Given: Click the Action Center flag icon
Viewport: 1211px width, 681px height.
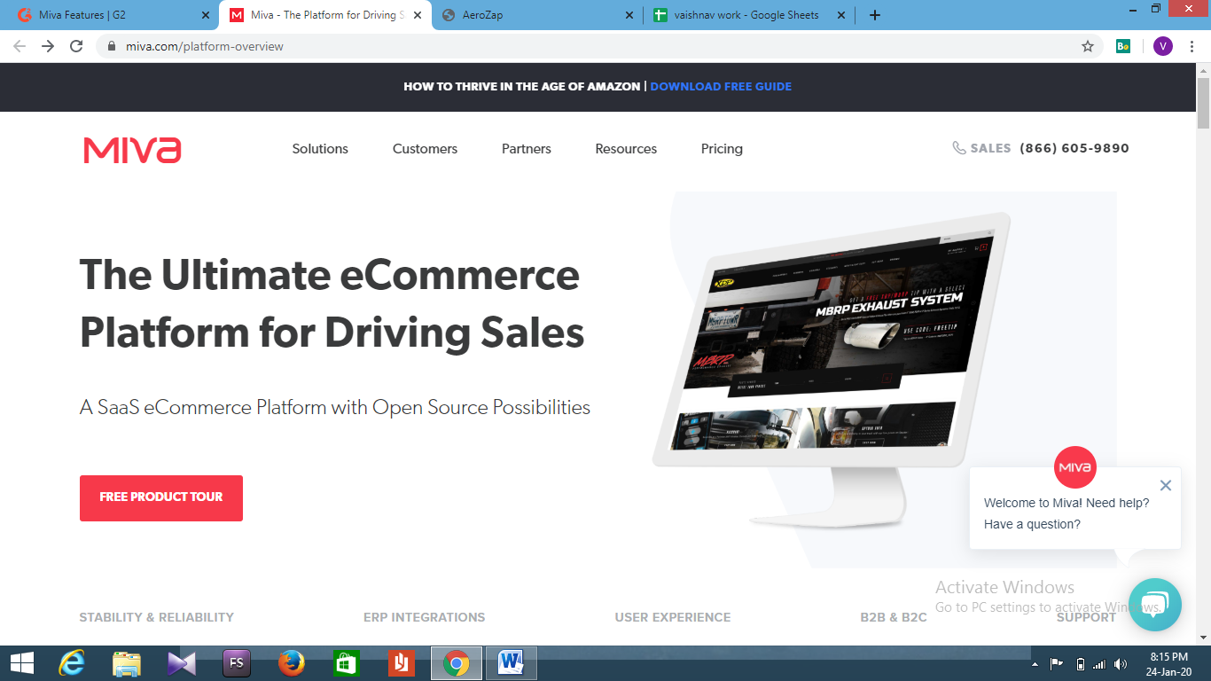Looking at the screenshot, I should (1057, 664).
